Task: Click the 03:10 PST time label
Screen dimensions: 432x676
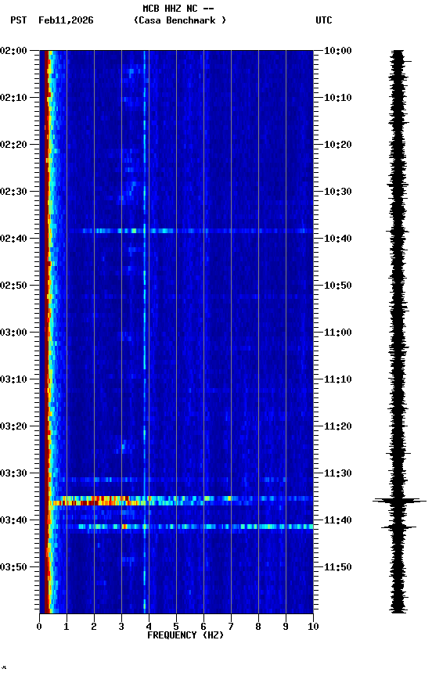Action: tap(13, 379)
